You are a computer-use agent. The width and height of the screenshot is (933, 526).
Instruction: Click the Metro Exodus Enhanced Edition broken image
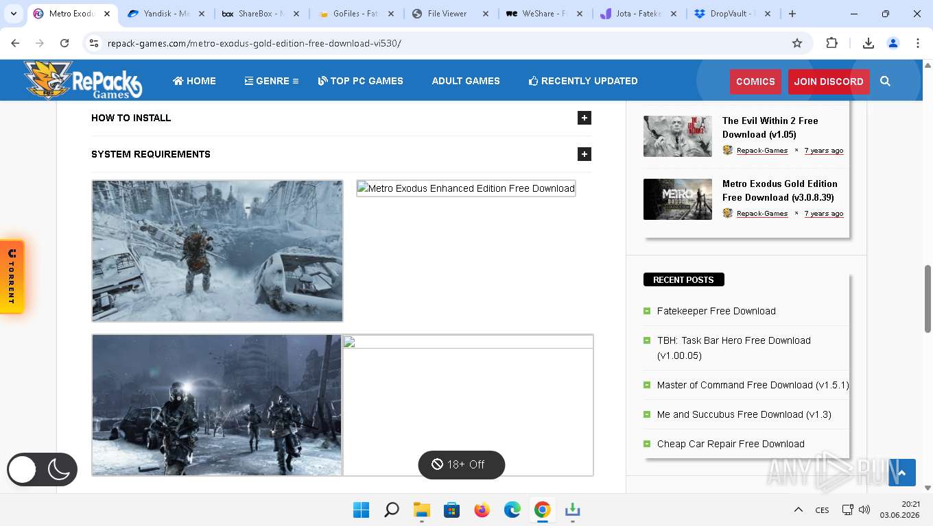[x=466, y=188]
